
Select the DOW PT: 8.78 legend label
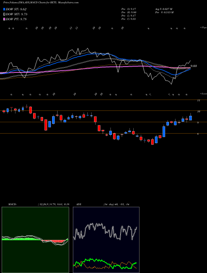pyautogui.click(x=16, y=19)
